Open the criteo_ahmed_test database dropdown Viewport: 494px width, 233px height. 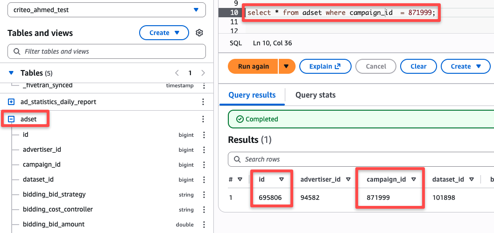(x=106, y=10)
